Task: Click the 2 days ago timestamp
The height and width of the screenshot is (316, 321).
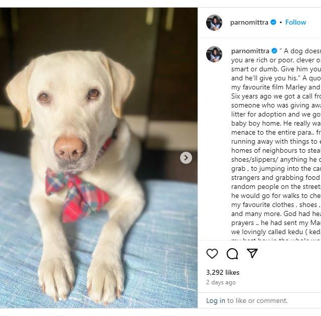Action: pyautogui.click(x=221, y=282)
